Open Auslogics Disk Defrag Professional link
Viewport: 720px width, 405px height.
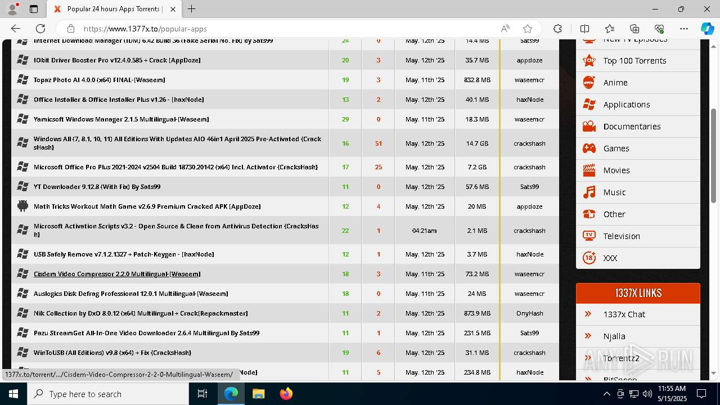point(130,294)
